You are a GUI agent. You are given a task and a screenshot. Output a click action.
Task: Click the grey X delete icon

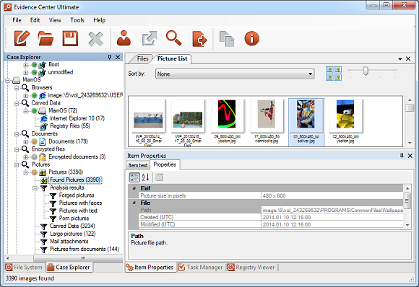click(x=95, y=39)
